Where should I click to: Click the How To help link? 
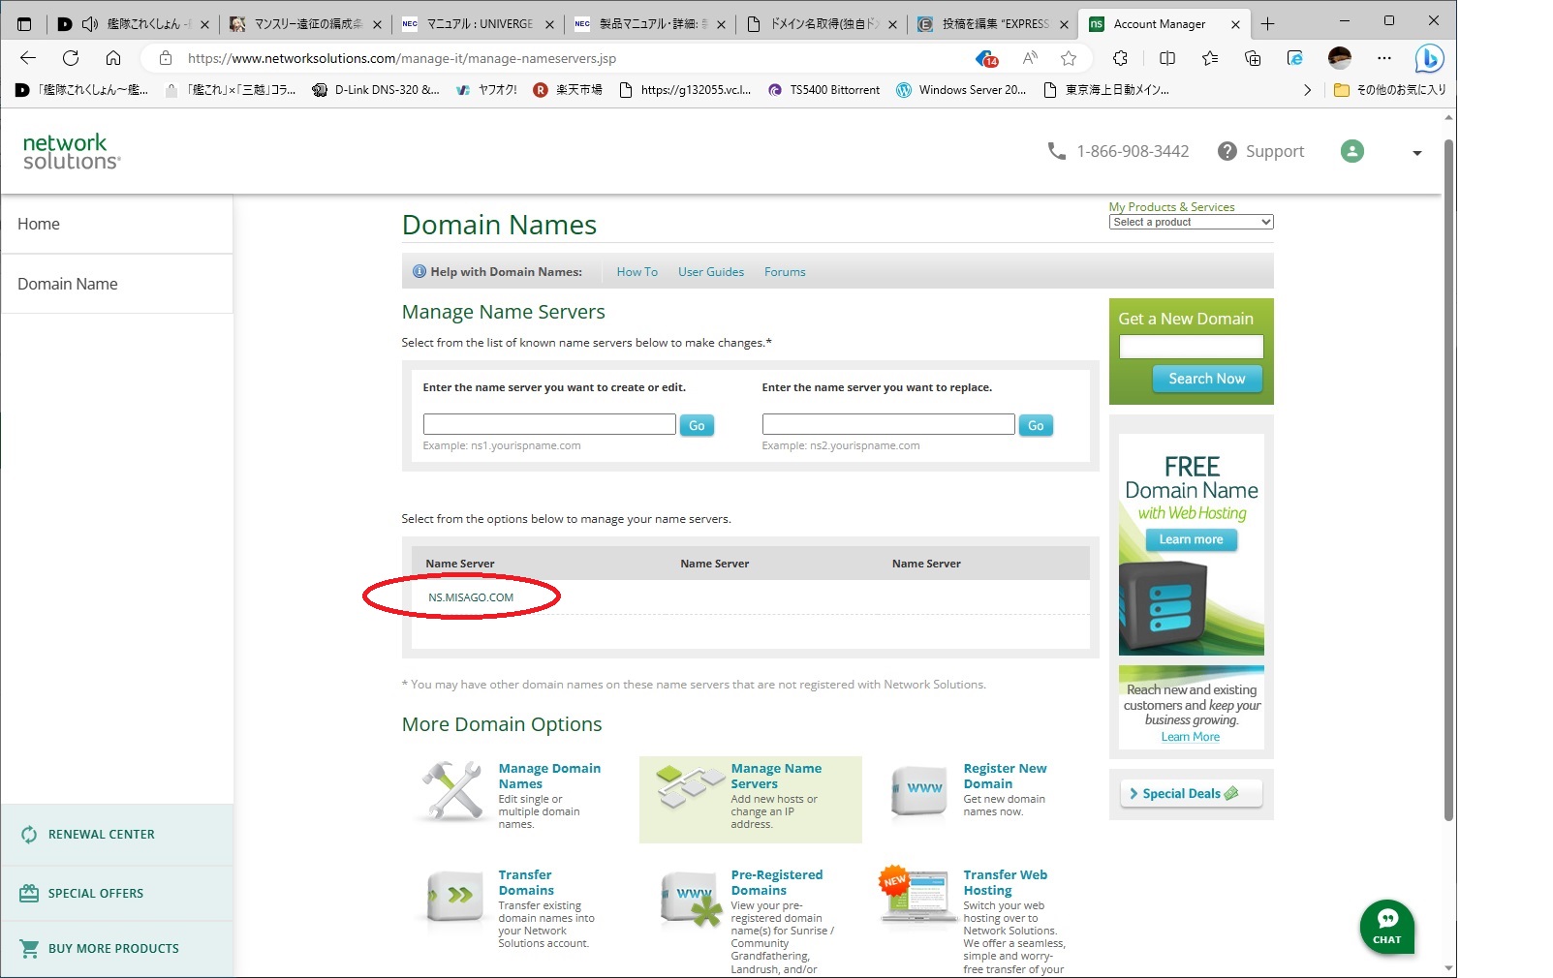(637, 272)
